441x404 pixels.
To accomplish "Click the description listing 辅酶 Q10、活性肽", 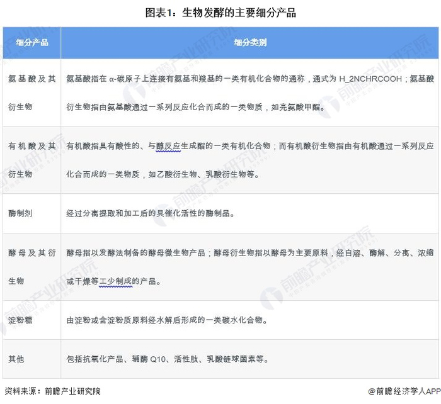I will click(168, 359).
